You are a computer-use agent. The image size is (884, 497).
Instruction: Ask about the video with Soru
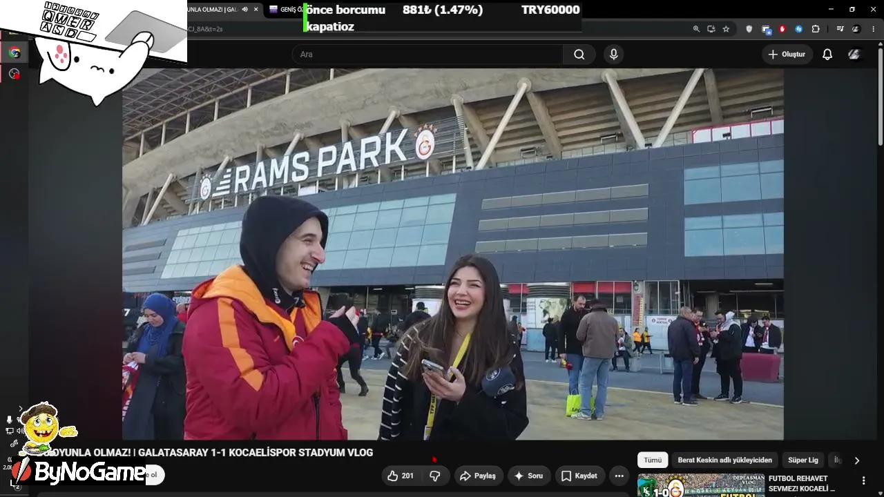pos(529,476)
